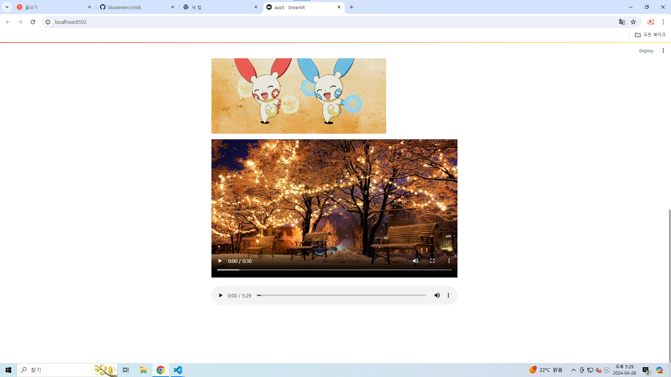Open the audio player's three-dot options menu
This screenshot has width=671, height=377.
[448, 295]
